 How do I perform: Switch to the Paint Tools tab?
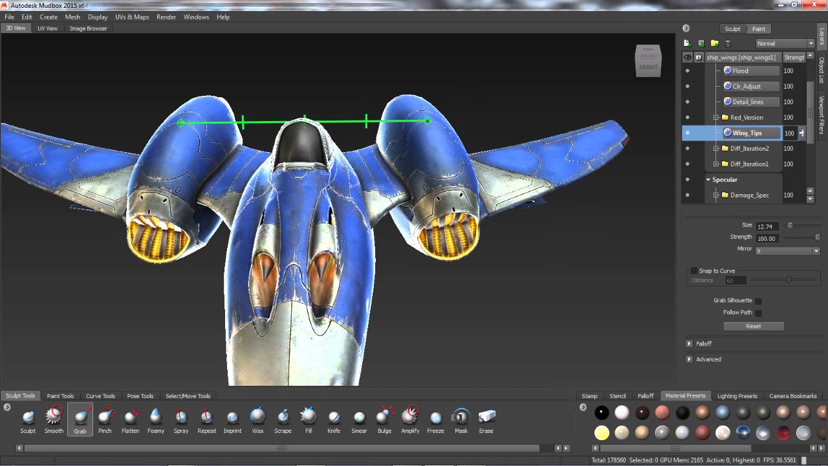click(x=60, y=395)
